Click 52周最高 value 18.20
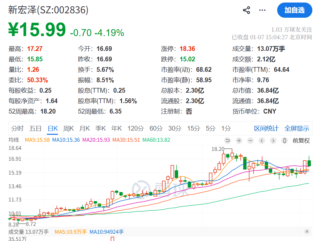Viewport: 319px width, 241px height. 48,111
